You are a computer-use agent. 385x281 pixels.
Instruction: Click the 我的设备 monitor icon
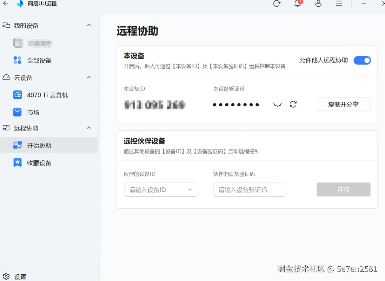click(x=6, y=25)
